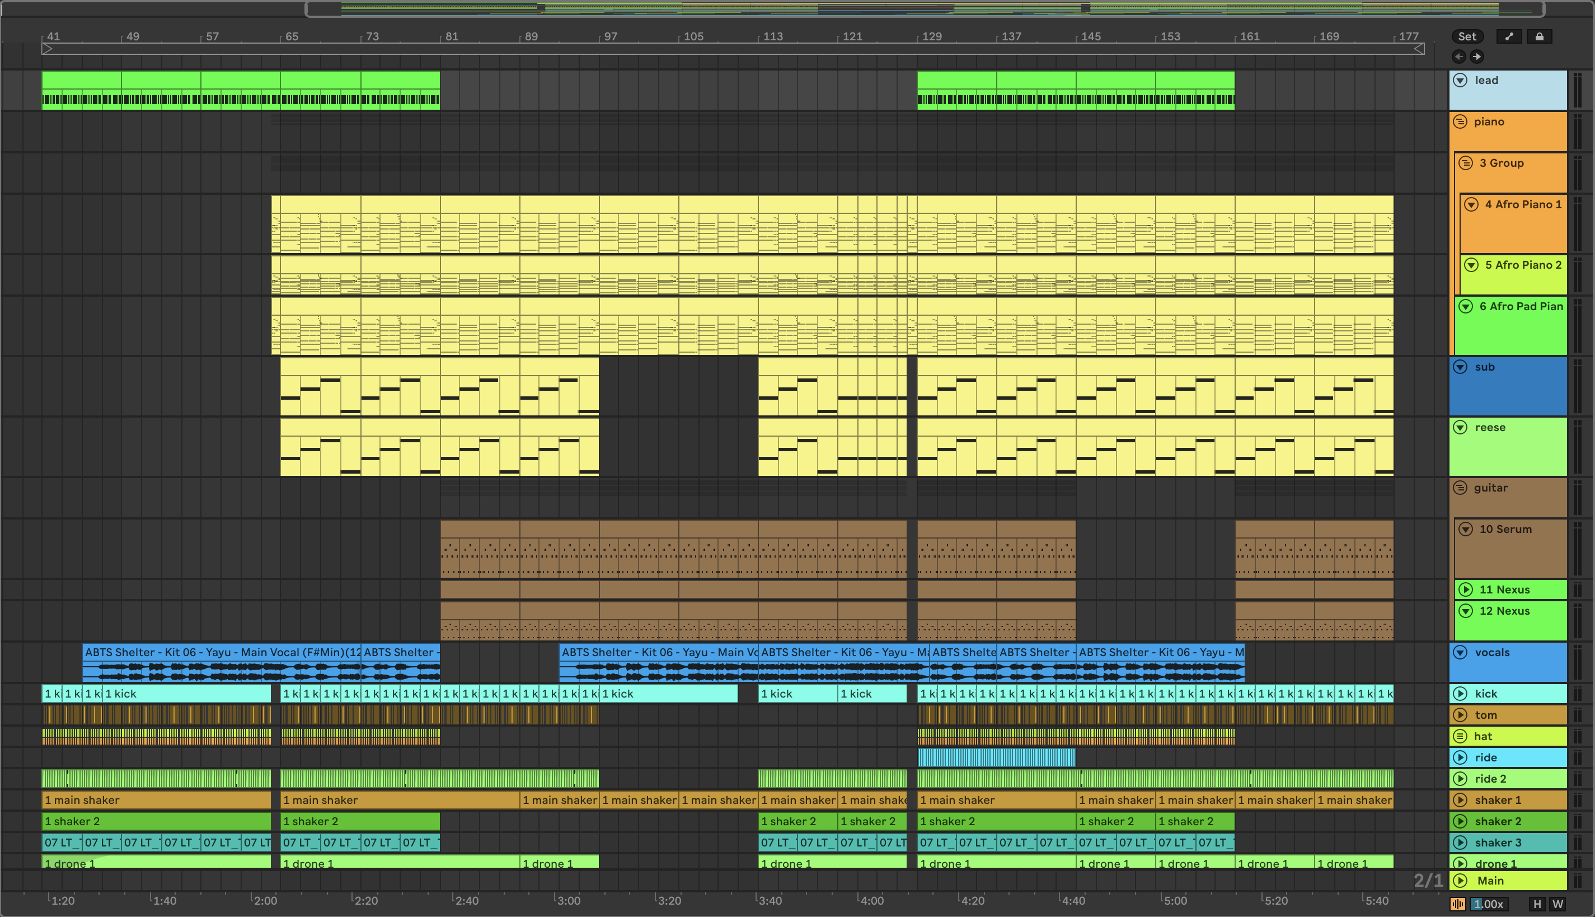1595x917 pixels.
Task: Click the H optimize height button
Action: tap(1537, 905)
